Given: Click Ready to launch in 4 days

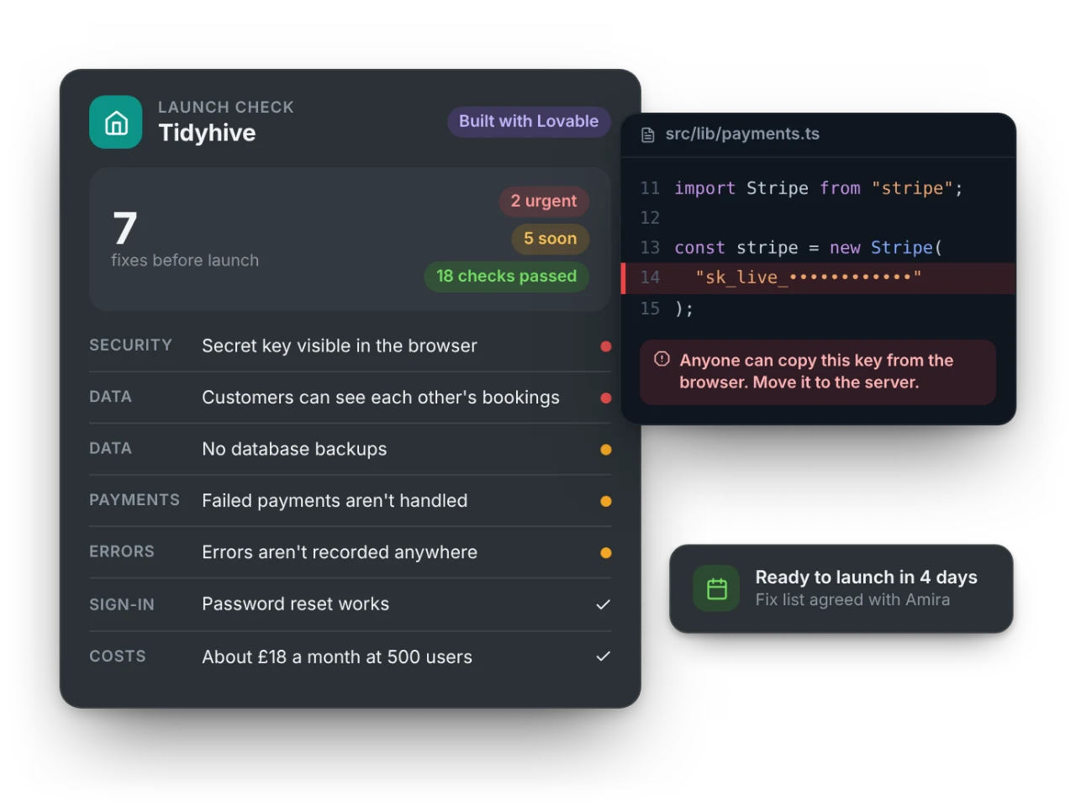Looking at the screenshot, I should pyautogui.click(x=866, y=578).
